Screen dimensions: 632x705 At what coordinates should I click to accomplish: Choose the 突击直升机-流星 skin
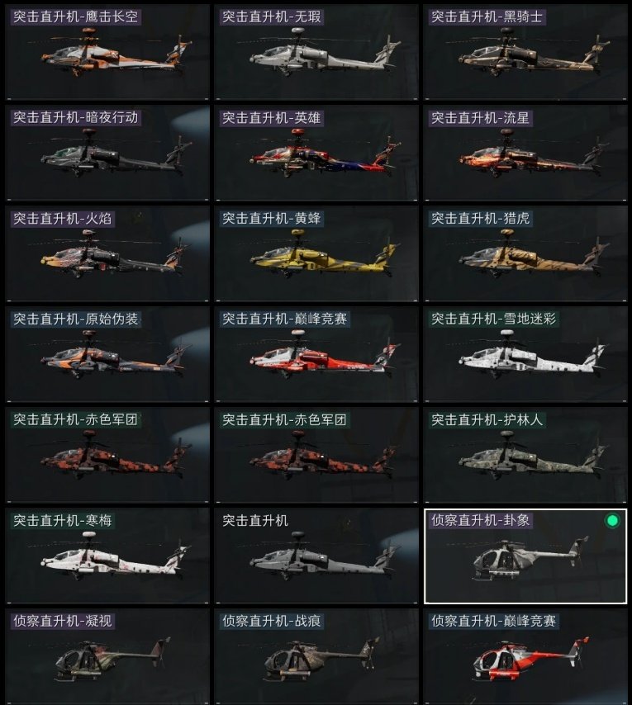pos(525,153)
